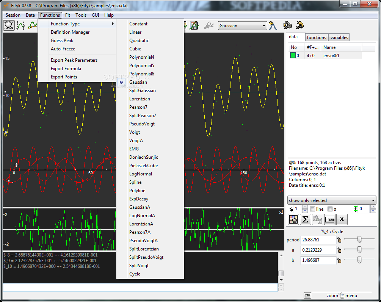Activate the baseline background mode icon
381x302 pixels.
pos(32,25)
